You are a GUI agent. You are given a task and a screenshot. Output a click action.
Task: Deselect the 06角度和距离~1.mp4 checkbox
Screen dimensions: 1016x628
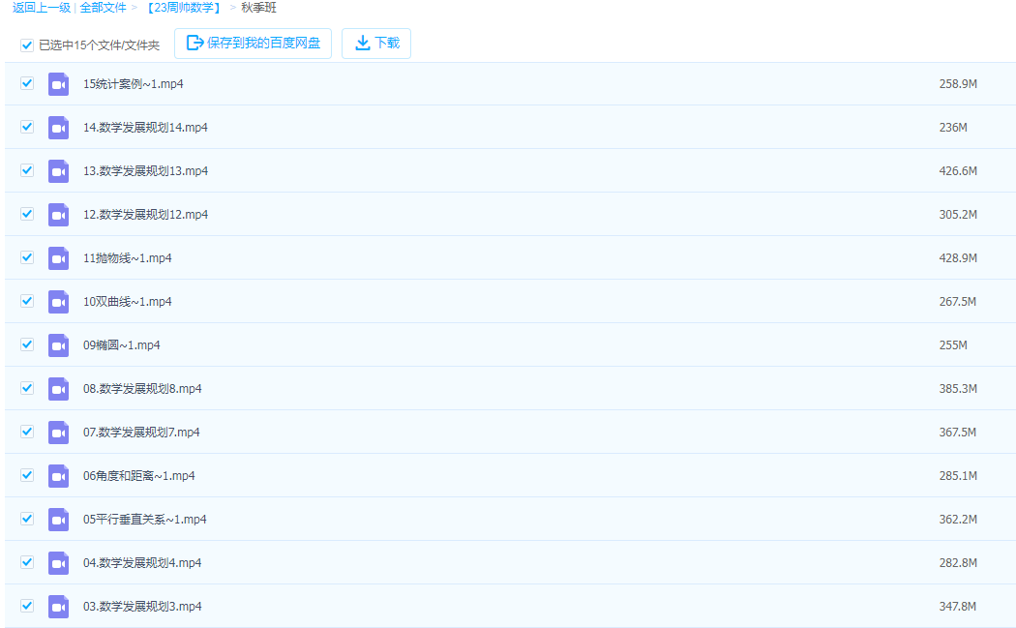[x=27, y=475]
